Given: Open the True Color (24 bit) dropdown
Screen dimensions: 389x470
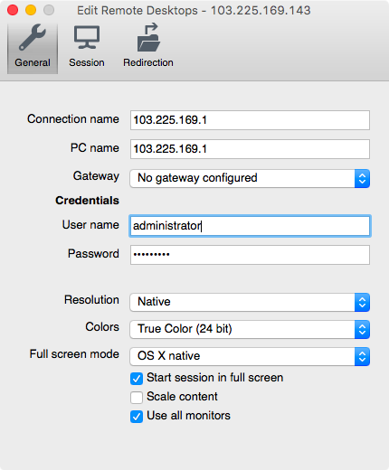Looking at the screenshot, I should tap(250, 329).
